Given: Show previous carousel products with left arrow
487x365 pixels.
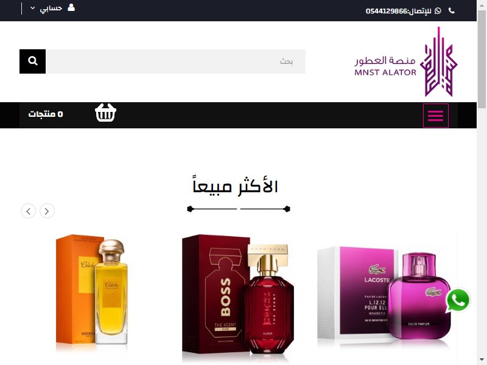Looking at the screenshot, I should tap(28, 211).
